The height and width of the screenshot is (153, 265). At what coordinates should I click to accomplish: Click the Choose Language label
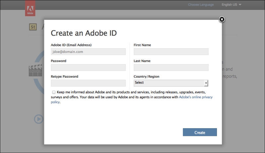click(201, 5)
